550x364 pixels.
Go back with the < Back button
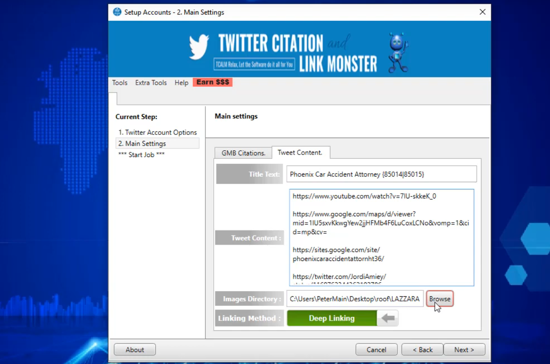[423, 350]
